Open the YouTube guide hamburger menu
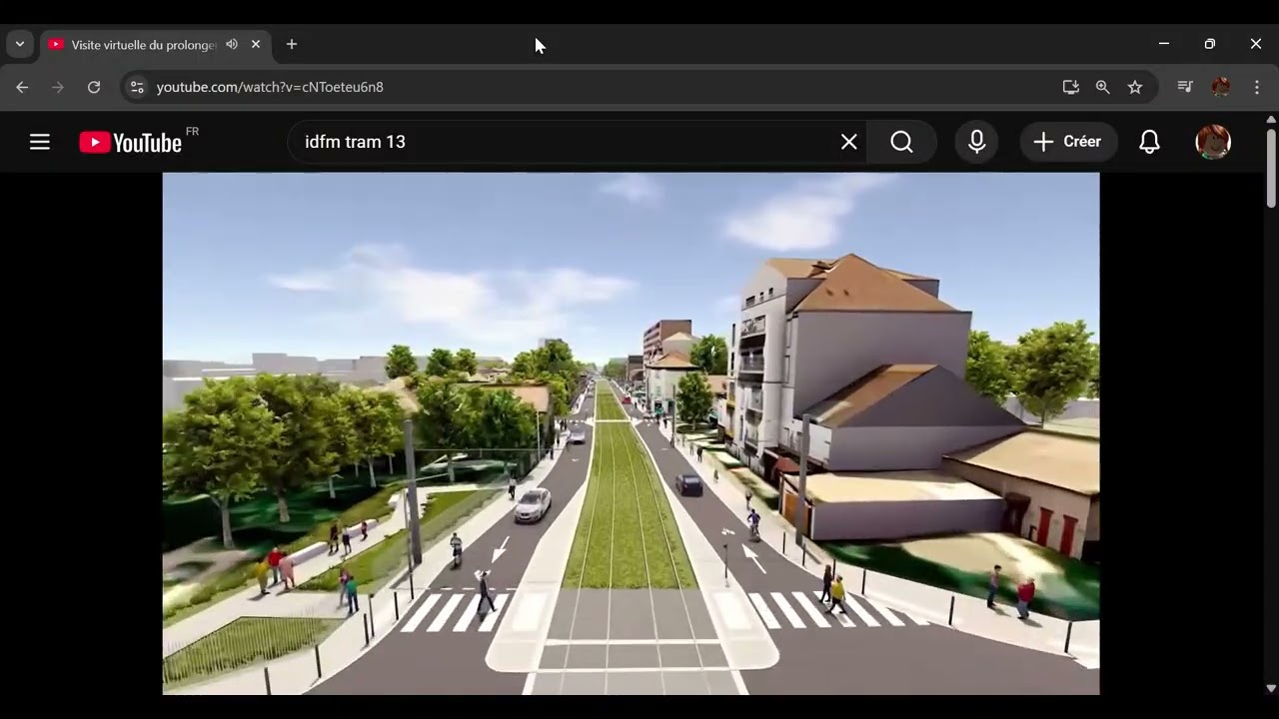Screen dimensions: 1279x719 [40, 142]
